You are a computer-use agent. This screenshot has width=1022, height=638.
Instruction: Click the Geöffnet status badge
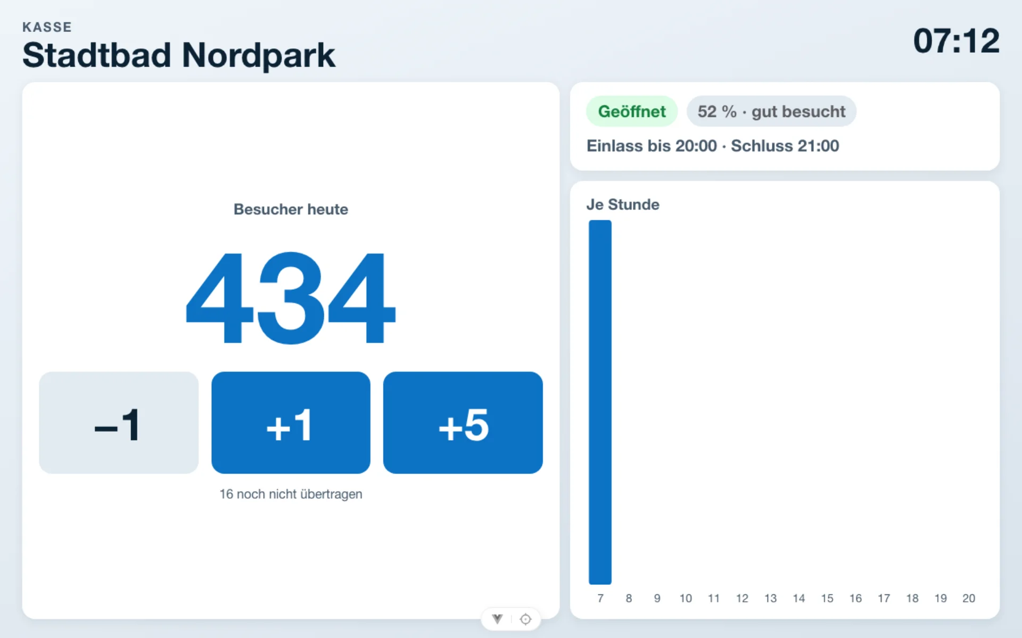pyautogui.click(x=632, y=111)
